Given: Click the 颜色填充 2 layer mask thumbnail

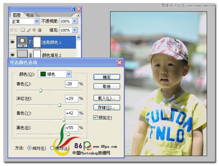Looking at the screenshot, I should 37,54.
